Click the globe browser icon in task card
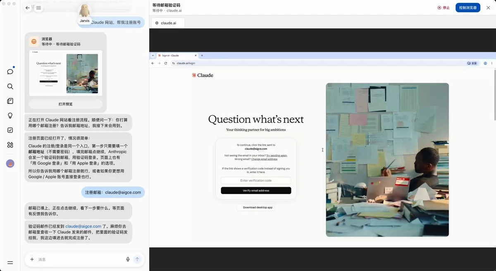 34,42
